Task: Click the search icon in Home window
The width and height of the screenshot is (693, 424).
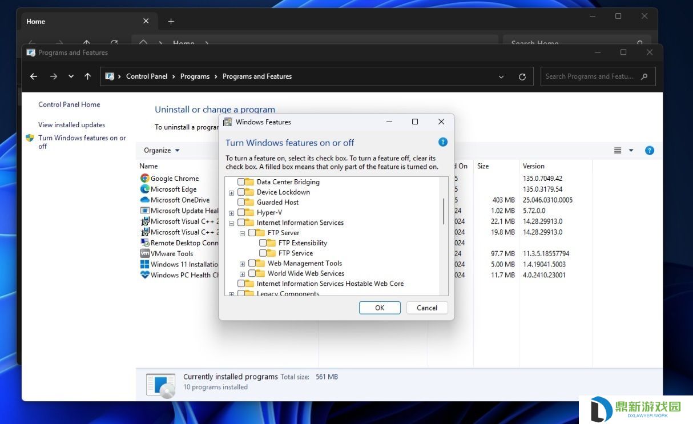Action: [640, 43]
